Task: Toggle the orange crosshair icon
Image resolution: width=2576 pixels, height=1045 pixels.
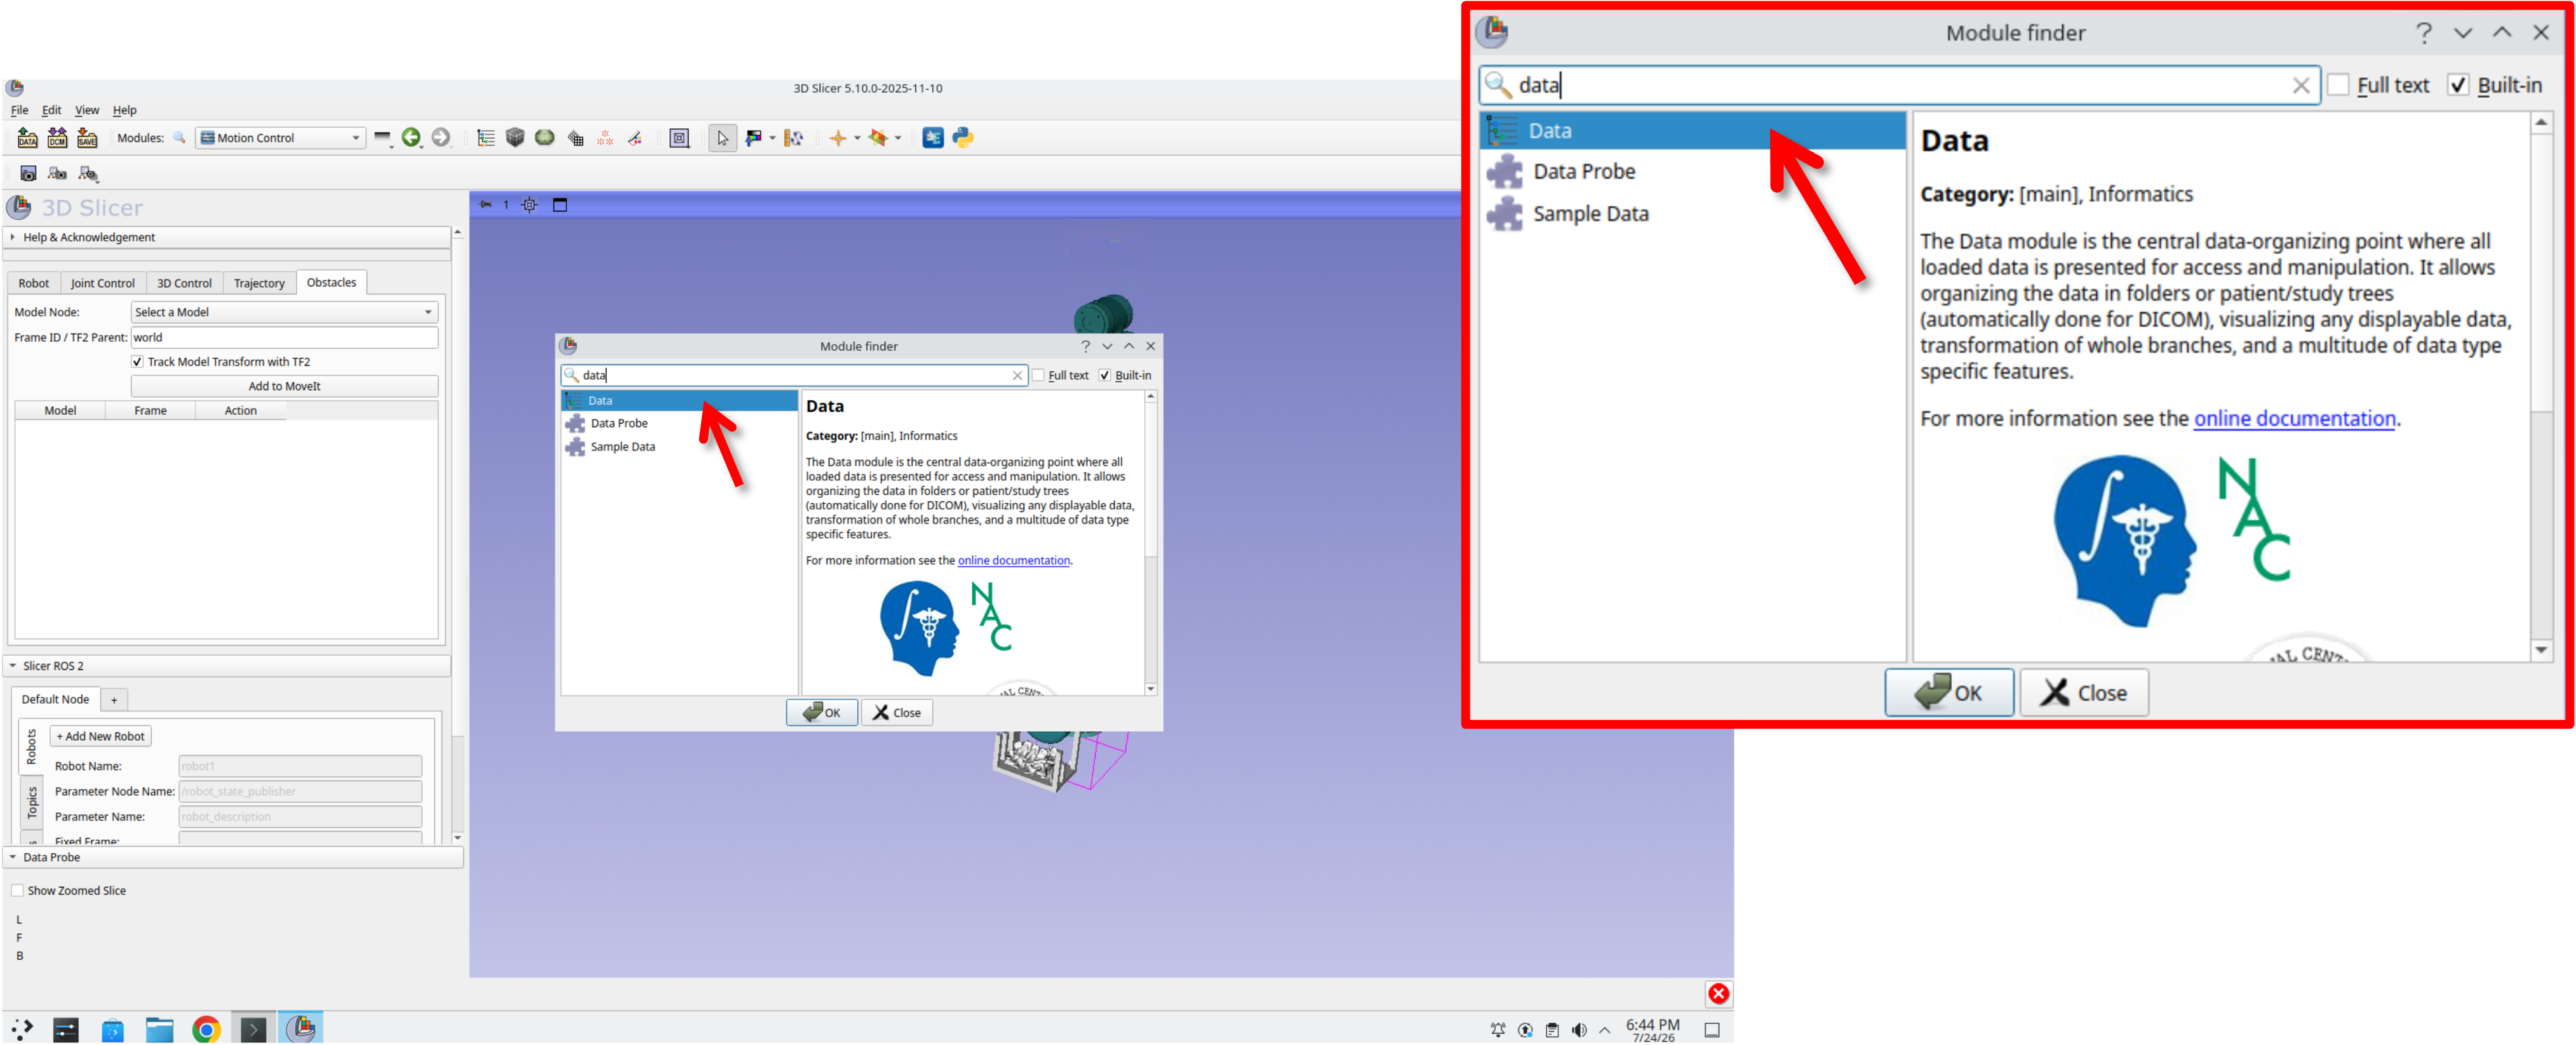Action: tap(838, 138)
